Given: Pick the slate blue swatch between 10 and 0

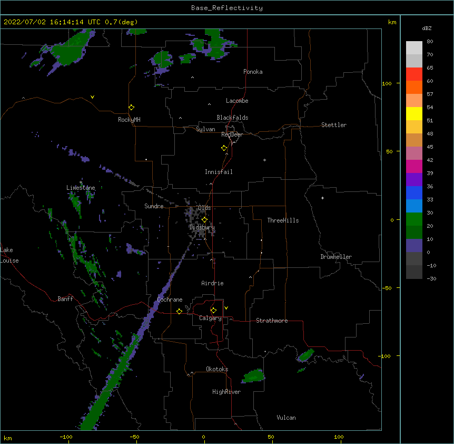Looking at the screenshot, I should 414,246.
